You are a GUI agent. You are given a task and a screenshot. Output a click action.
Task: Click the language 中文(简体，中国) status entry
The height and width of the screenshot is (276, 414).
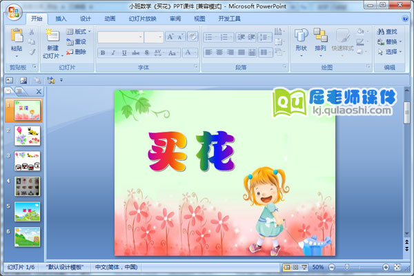click(116, 267)
